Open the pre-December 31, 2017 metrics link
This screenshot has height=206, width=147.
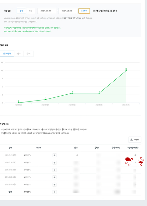tap(105, 11)
